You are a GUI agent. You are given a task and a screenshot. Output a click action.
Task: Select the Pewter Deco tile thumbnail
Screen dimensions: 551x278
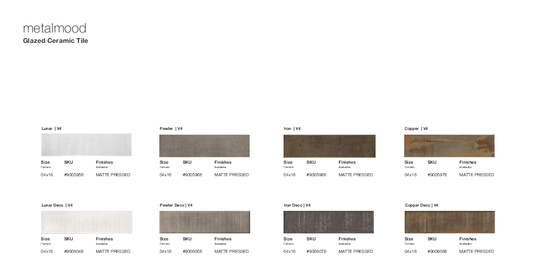(205, 222)
